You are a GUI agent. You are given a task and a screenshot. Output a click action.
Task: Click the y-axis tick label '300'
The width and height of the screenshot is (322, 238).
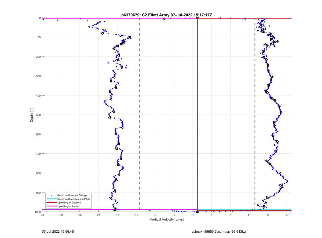coord(38,76)
